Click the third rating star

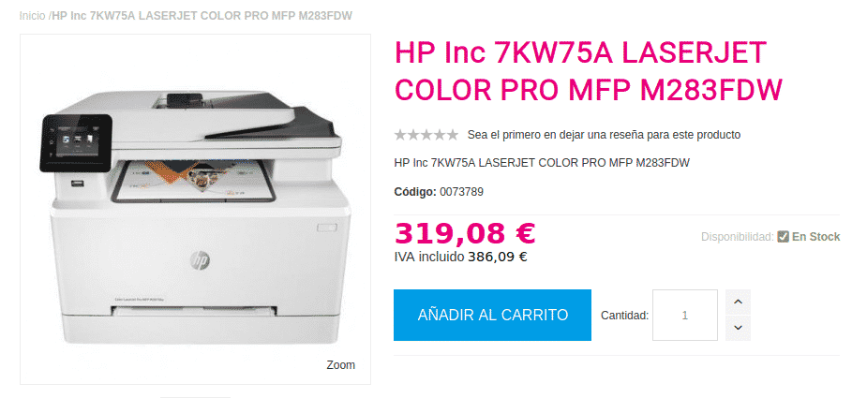pos(426,135)
